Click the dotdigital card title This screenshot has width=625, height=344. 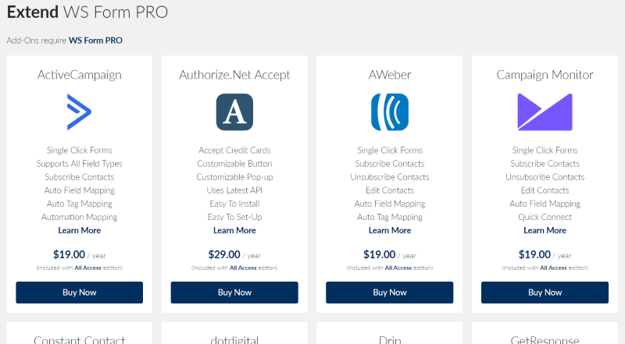pyautogui.click(x=234, y=339)
